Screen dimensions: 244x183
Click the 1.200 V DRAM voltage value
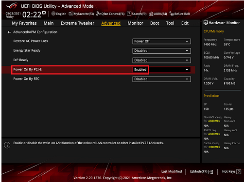tap(209, 84)
